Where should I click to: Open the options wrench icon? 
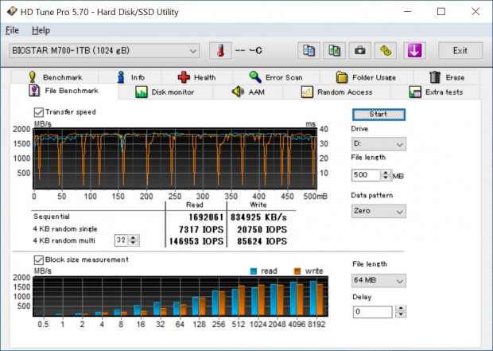click(386, 51)
